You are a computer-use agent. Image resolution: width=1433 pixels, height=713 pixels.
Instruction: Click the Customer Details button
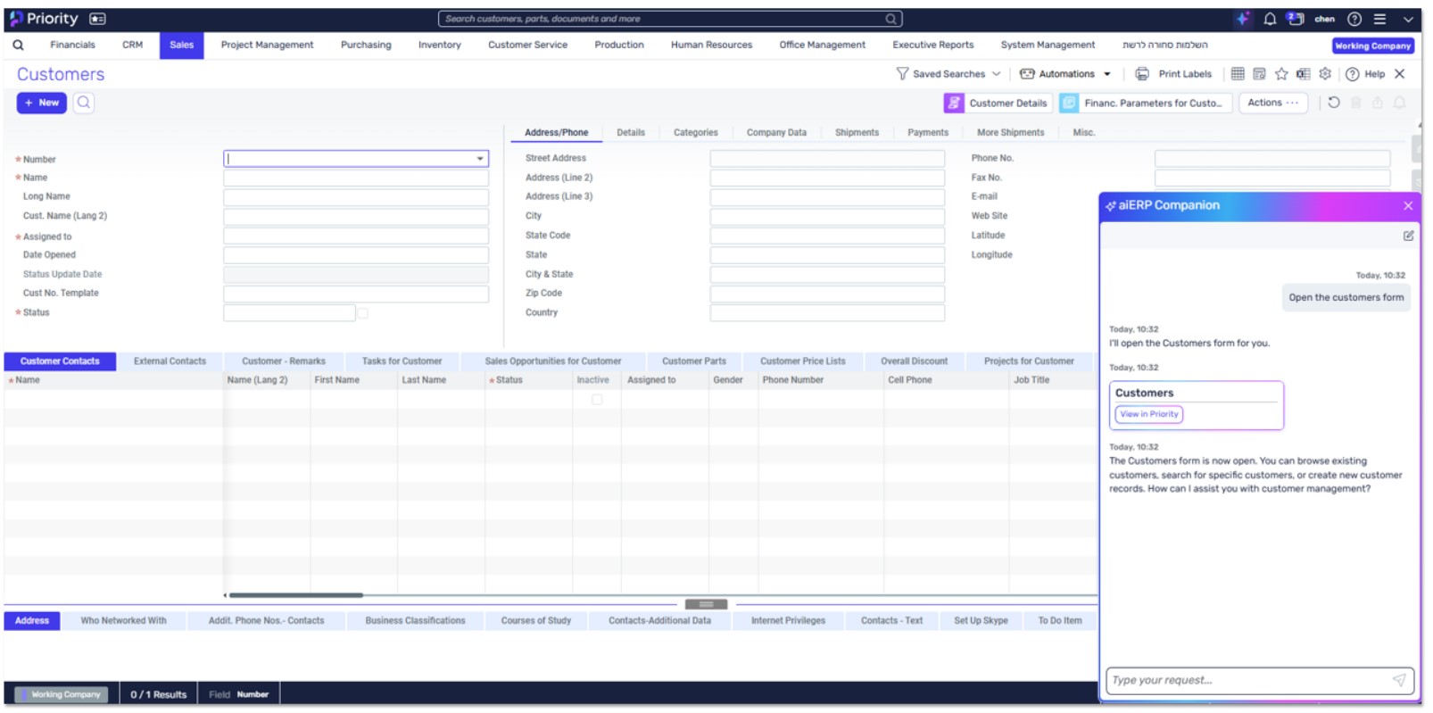(x=998, y=104)
